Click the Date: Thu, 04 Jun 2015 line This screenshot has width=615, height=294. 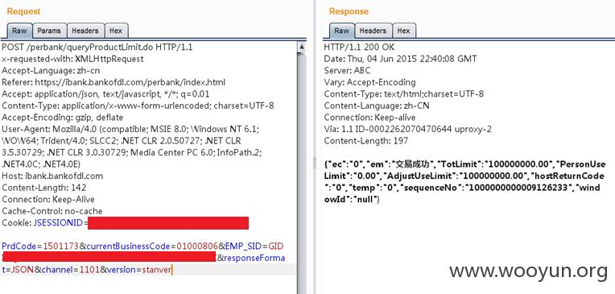[400, 59]
